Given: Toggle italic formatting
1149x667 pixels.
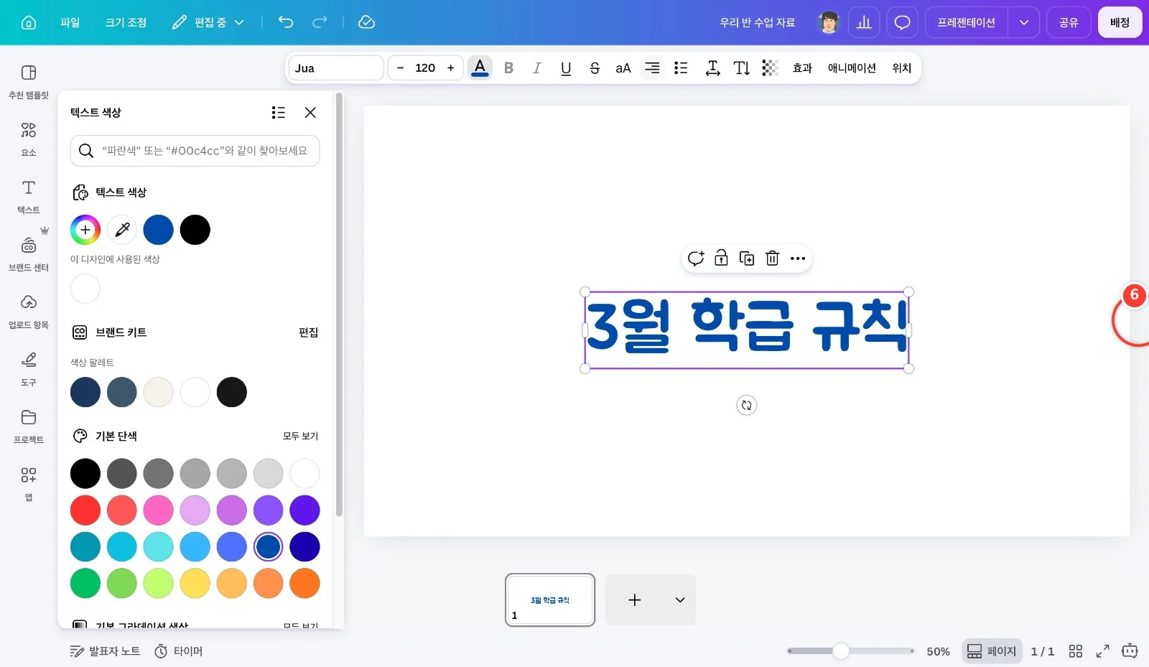Looking at the screenshot, I should (536, 68).
